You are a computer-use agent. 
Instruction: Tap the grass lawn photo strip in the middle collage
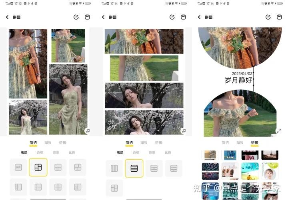tap(144, 68)
